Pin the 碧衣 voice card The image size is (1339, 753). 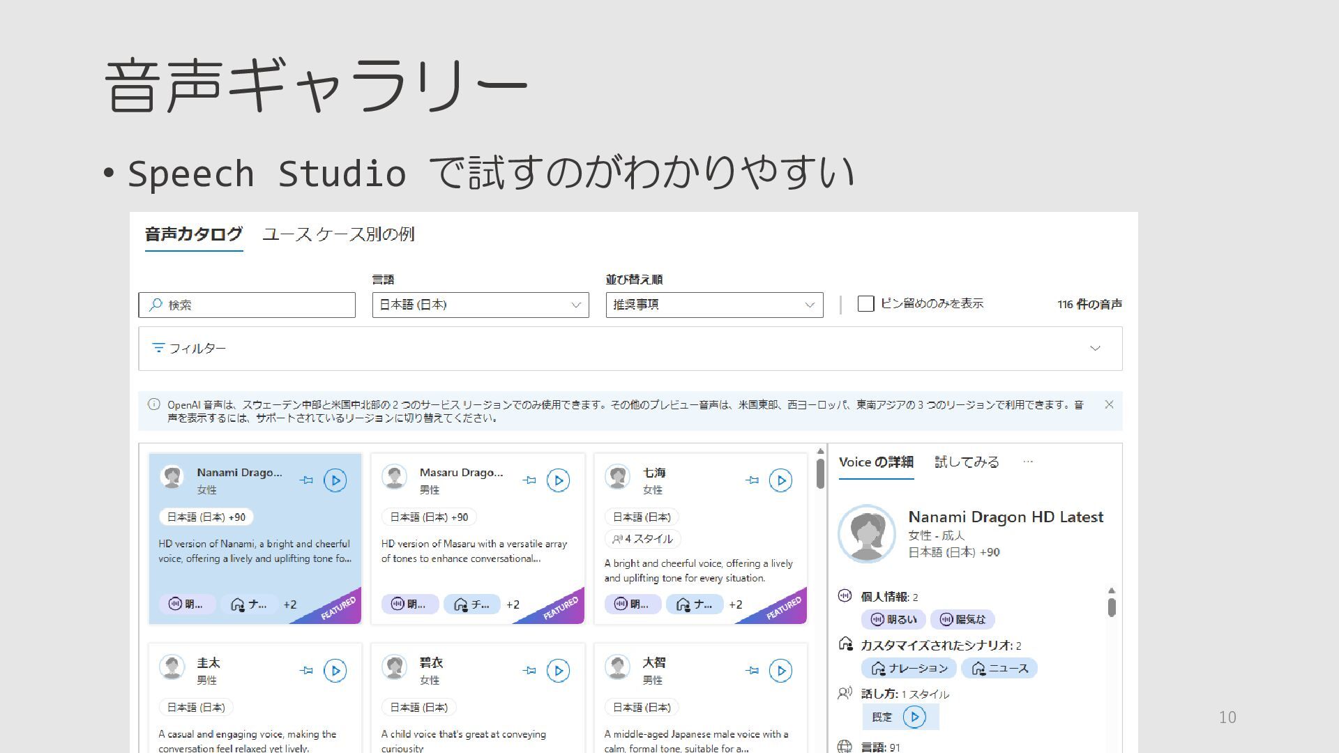point(530,671)
